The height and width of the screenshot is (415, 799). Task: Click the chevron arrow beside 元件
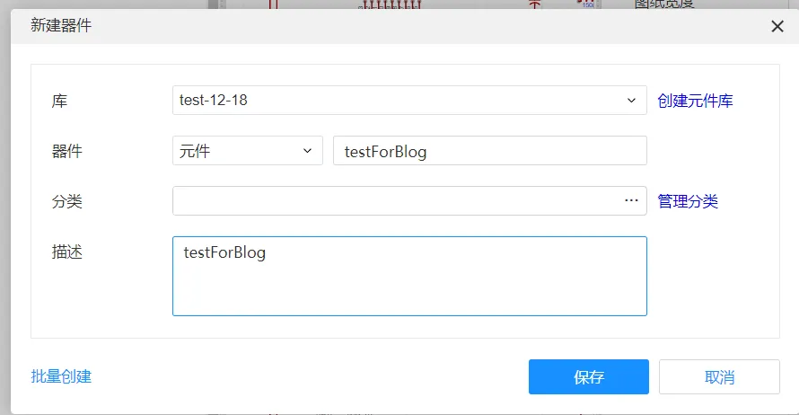[x=307, y=151]
